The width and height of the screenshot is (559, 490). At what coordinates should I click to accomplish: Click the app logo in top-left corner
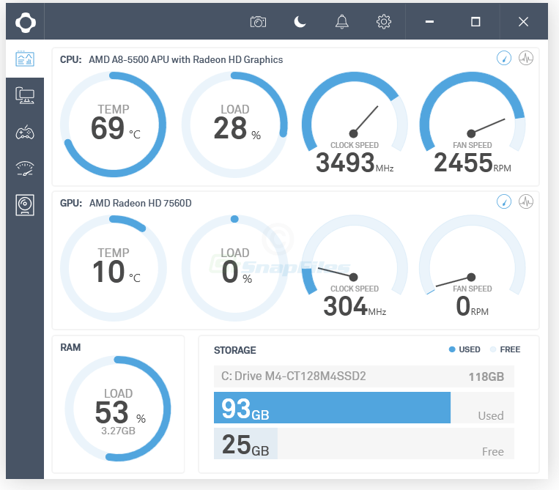[x=26, y=23]
